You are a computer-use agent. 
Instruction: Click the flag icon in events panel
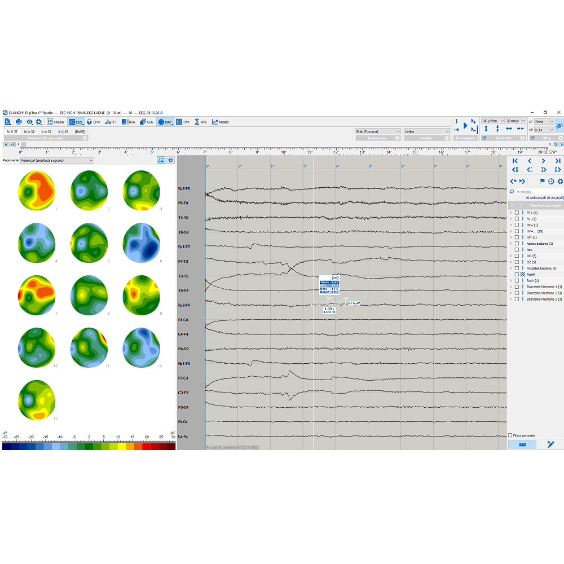[x=542, y=181]
